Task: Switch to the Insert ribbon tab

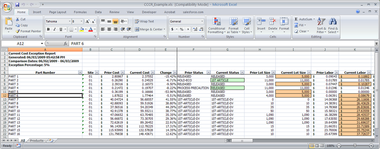Action: pos(37,12)
